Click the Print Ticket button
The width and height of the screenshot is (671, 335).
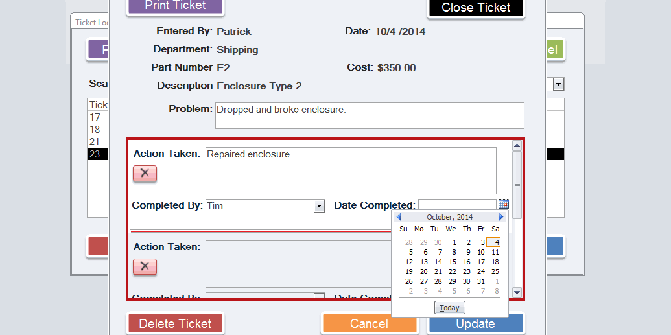(175, 6)
